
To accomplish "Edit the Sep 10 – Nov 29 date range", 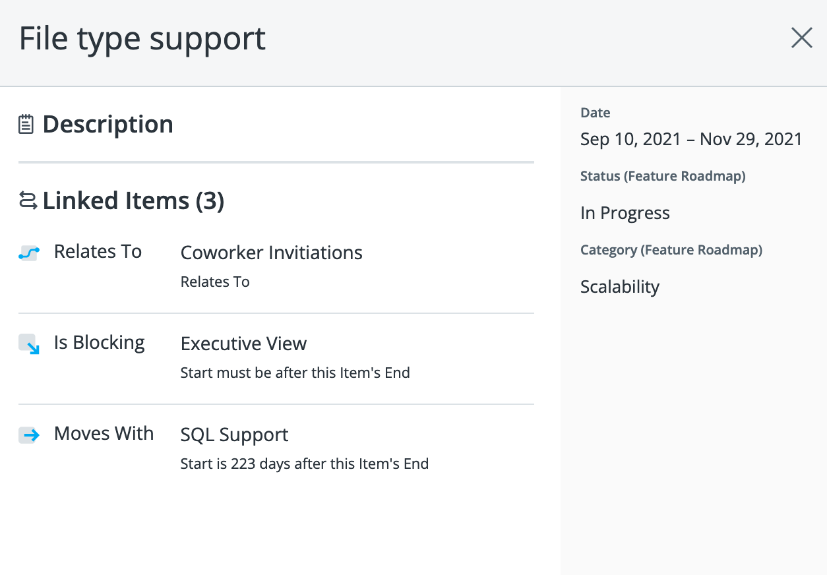I will click(x=690, y=139).
